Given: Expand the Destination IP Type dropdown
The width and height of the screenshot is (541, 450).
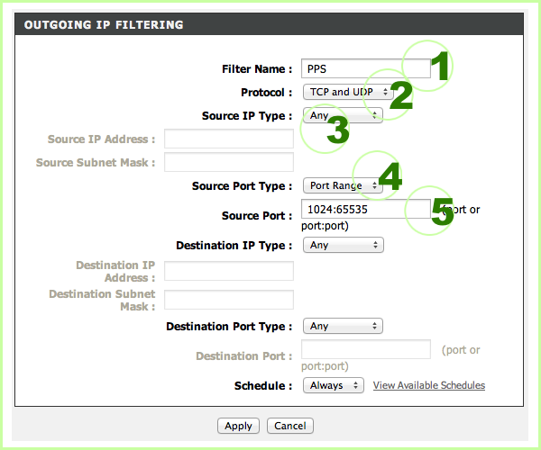Looking at the screenshot, I should (x=344, y=245).
